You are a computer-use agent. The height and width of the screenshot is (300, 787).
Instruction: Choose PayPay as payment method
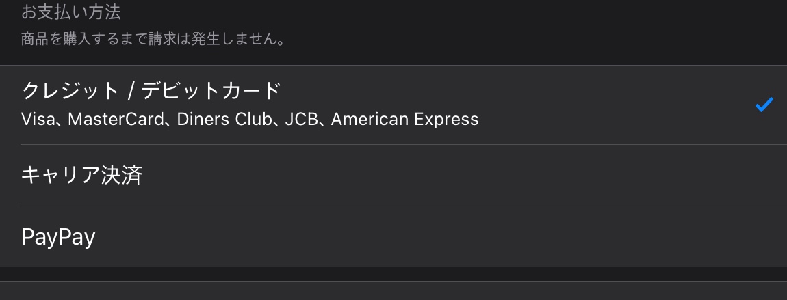click(x=58, y=237)
